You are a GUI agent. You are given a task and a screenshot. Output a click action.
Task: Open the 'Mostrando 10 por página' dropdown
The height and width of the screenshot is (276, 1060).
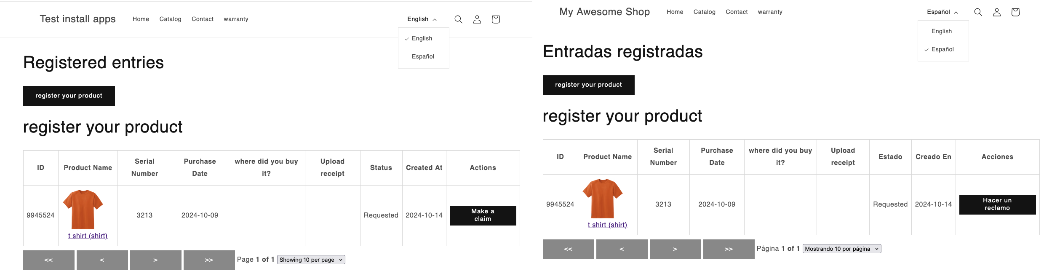point(841,249)
